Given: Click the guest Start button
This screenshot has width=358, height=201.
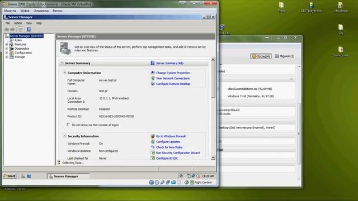Looking at the screenshot, I should [x=10, y=176].
